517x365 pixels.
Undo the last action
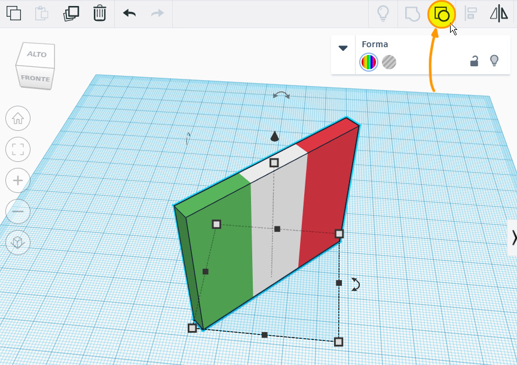coord(130,13)
